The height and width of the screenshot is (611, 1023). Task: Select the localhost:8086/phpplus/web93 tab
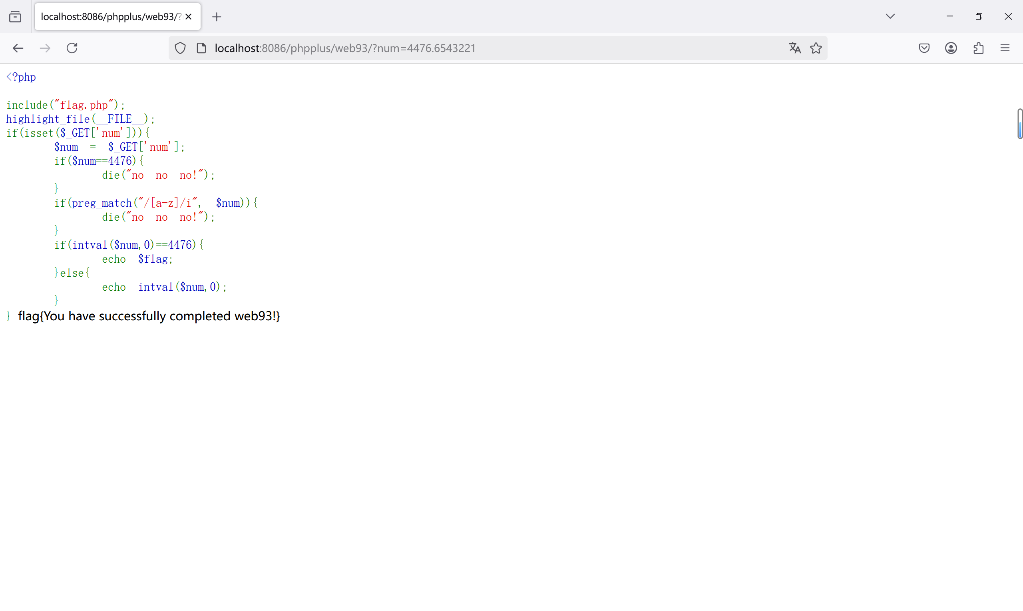(x=110, y=17)
